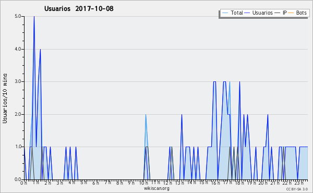Click the CC BY-SA 3.0 license text
Screen dimensions: 313x193
[x=297, y=189]
